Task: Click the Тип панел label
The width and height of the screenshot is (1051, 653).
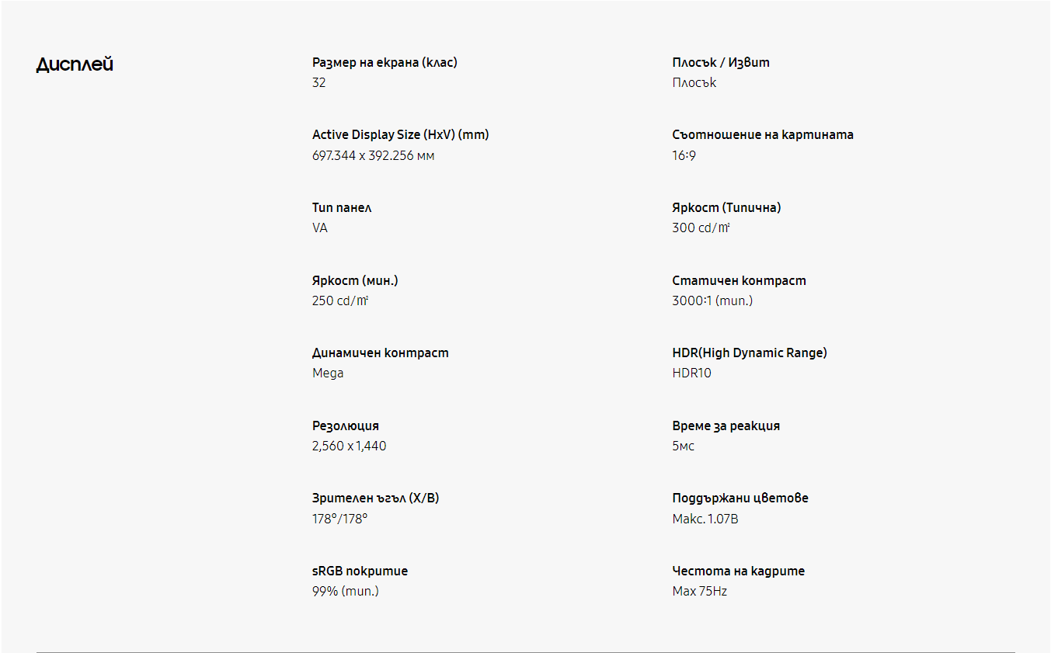Action: coord(342,208)
